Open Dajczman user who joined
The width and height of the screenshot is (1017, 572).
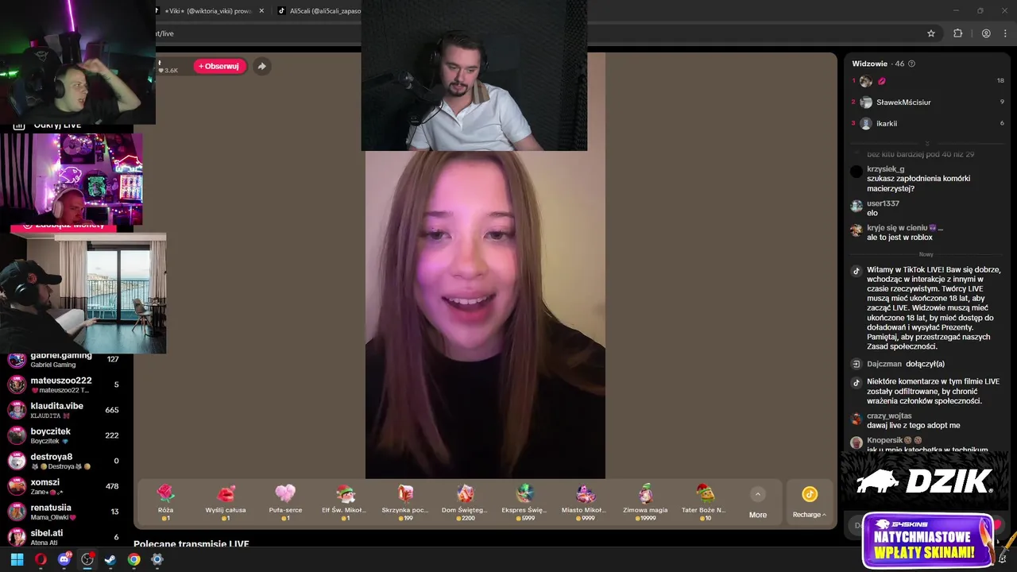(884, 364)
